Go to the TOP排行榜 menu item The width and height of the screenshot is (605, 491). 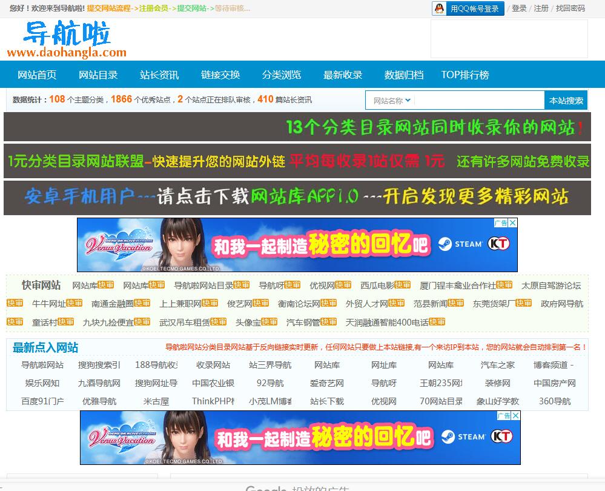click(x=464, y=75)
